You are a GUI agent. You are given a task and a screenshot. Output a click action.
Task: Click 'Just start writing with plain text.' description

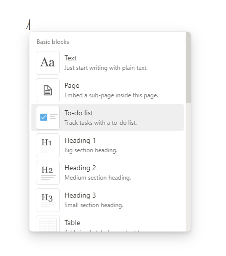tap(106, 68)
